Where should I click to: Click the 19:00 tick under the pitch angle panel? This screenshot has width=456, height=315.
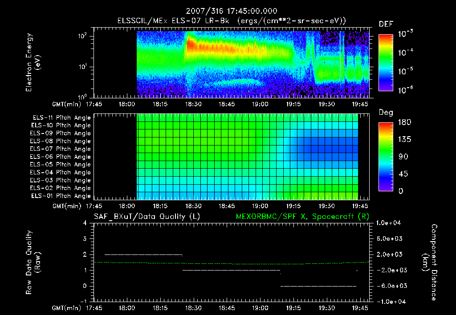point(260,206)
